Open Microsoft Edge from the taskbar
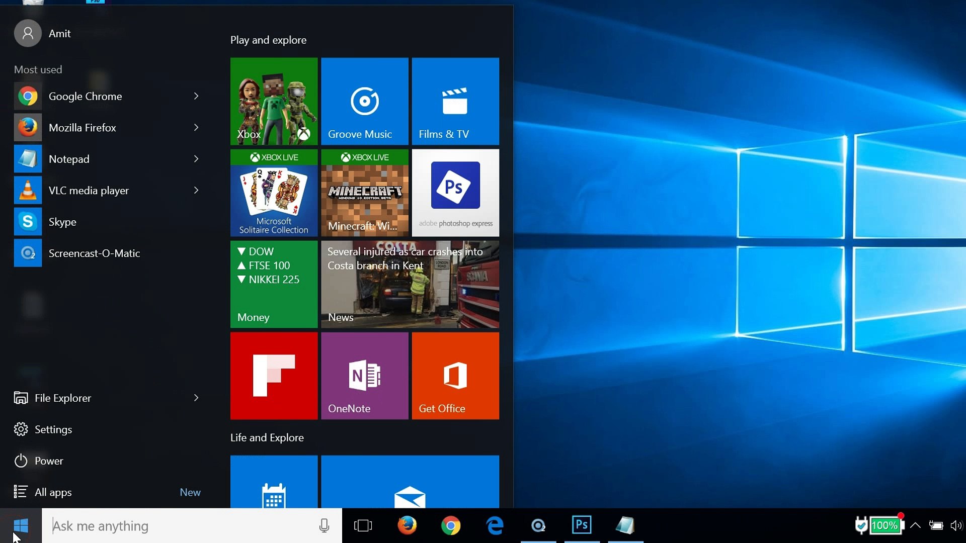The image size is (966, 543). [x=495, y=526]
